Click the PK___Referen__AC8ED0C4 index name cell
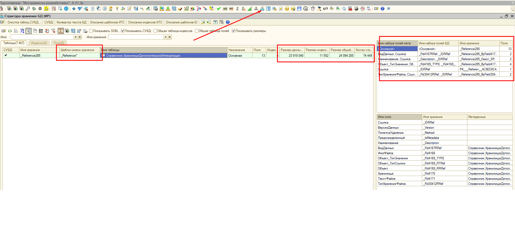The image size is (515, 230). [479, 69]
